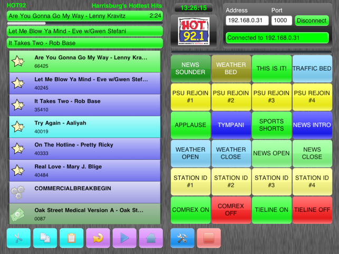Select playlist row with ID 40245
This screenshot has height=254, width=339.
(x=85, y=83)
